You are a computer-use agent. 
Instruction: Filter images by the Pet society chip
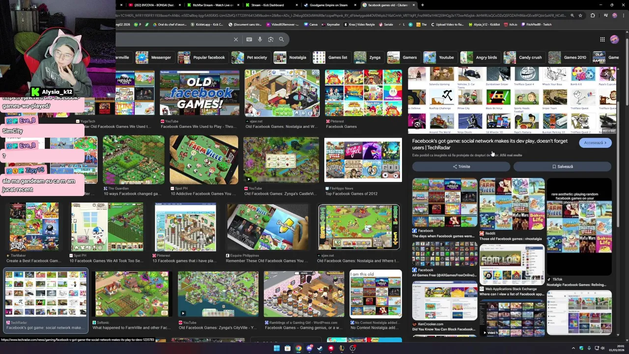click(250, 58)
